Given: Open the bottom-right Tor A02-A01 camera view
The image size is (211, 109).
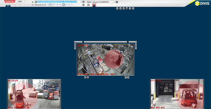Looking at the screenshot, I should tap(177, 94).
